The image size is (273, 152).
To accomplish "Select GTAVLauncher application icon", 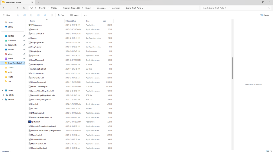I will [x=29, y=25].
